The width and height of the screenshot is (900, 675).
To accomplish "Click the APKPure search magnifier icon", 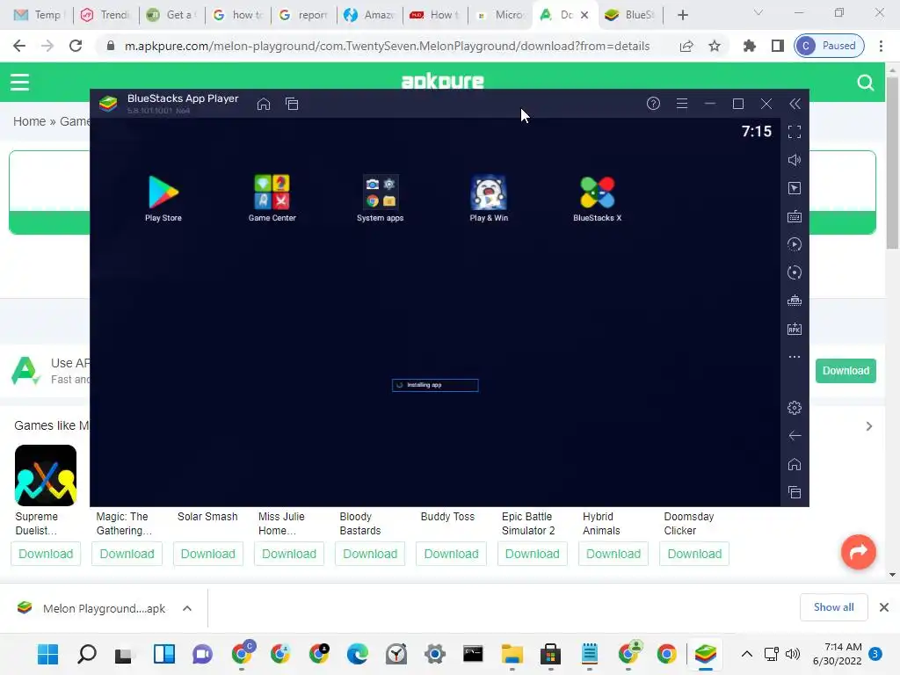I will (x=865, y=83).
